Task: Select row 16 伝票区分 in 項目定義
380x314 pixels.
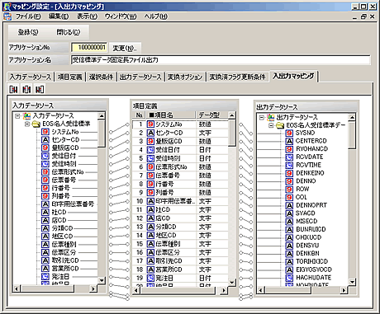Action: [x=180, y=252]
